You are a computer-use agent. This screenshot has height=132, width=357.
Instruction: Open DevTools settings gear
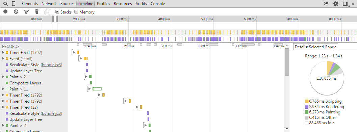pyautogui.click(x=336, y=4)
